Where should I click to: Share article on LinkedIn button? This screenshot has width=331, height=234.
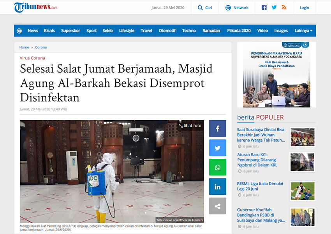coord(217,187)
